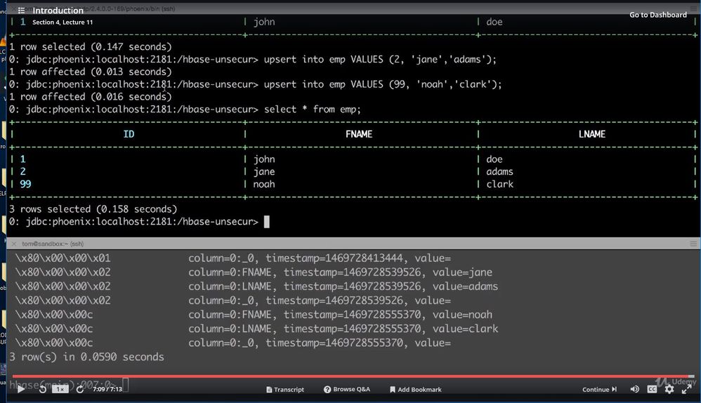Close the tom@sandbox ssh terminal pane
Screen dimensions: 701x403
coord(13,244)
